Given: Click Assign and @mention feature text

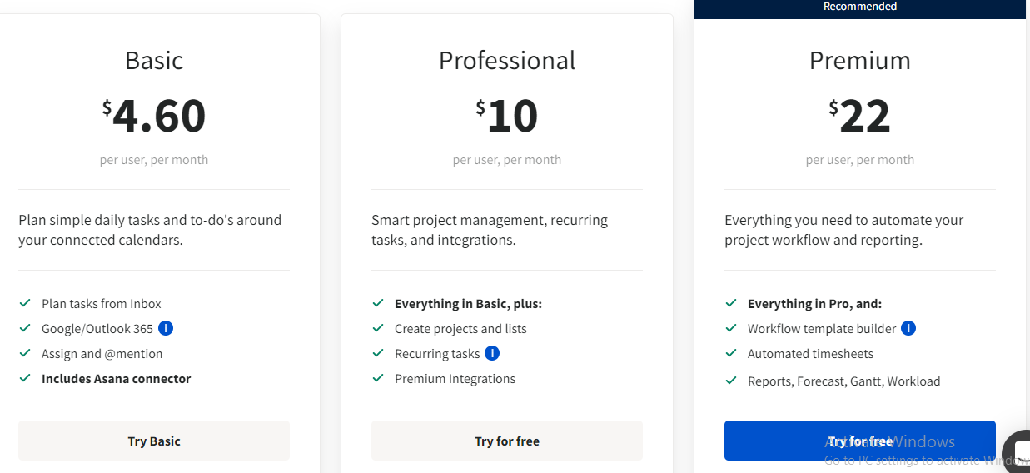Looking at the screenshot, I should tap(102, 354).
